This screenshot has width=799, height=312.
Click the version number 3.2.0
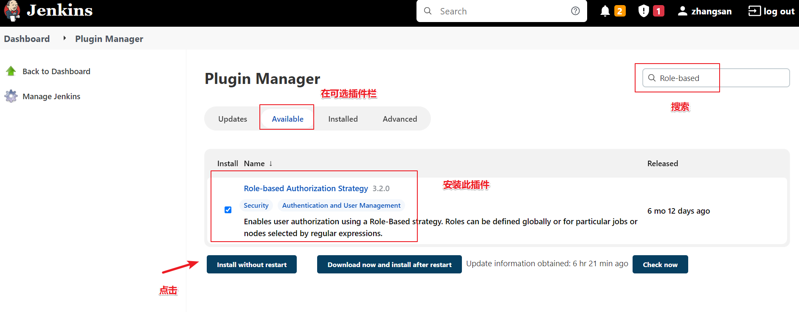381,189
